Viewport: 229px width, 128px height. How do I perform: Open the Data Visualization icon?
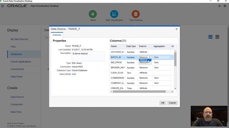114,14
